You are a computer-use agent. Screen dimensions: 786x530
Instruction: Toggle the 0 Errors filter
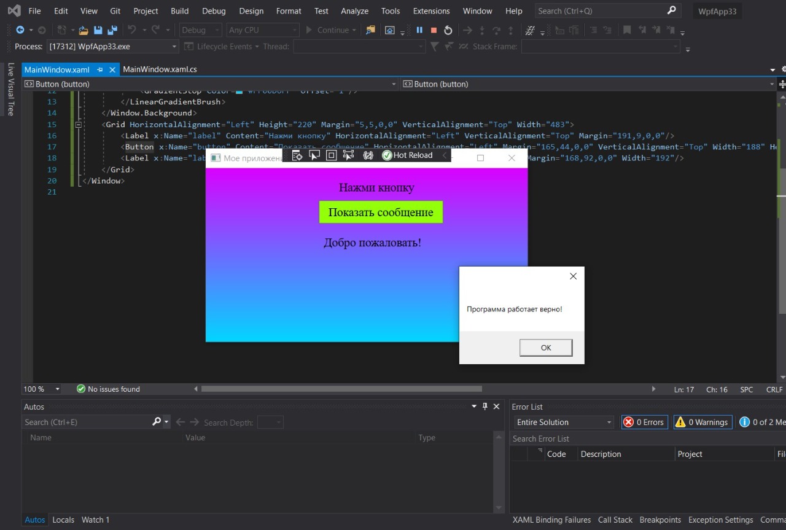click(x=644, y=422)
